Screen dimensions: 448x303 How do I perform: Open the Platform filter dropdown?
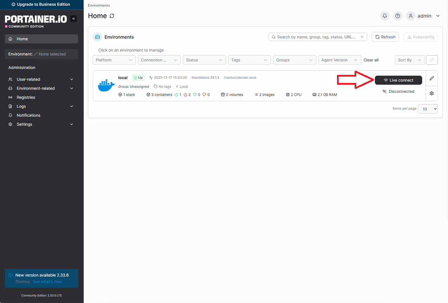click(x=114, y=60)
